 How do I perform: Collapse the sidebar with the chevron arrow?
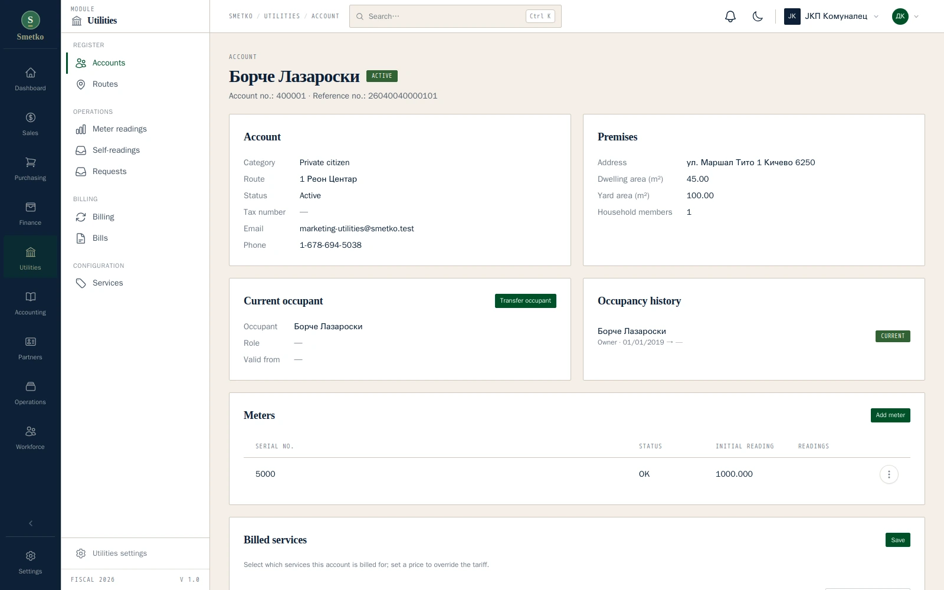31,523
